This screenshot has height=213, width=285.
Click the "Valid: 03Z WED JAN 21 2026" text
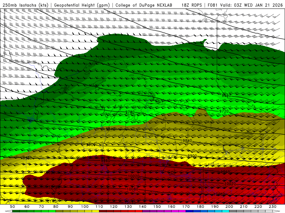click(x=252, y=5)
